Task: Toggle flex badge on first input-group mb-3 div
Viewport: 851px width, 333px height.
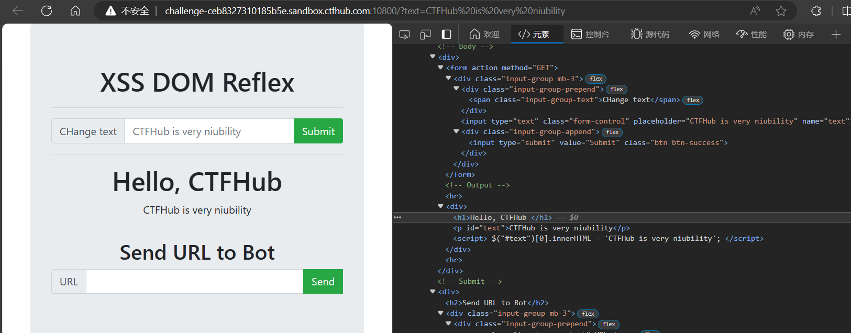Action: [x=595, y=79]
